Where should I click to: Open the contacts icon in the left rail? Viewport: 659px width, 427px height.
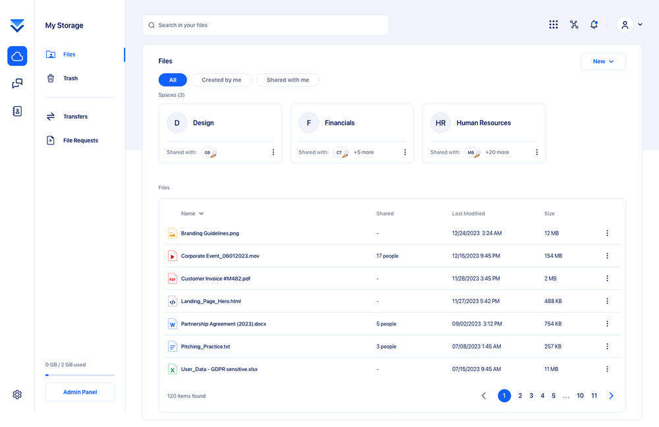(x=17, y=111)
